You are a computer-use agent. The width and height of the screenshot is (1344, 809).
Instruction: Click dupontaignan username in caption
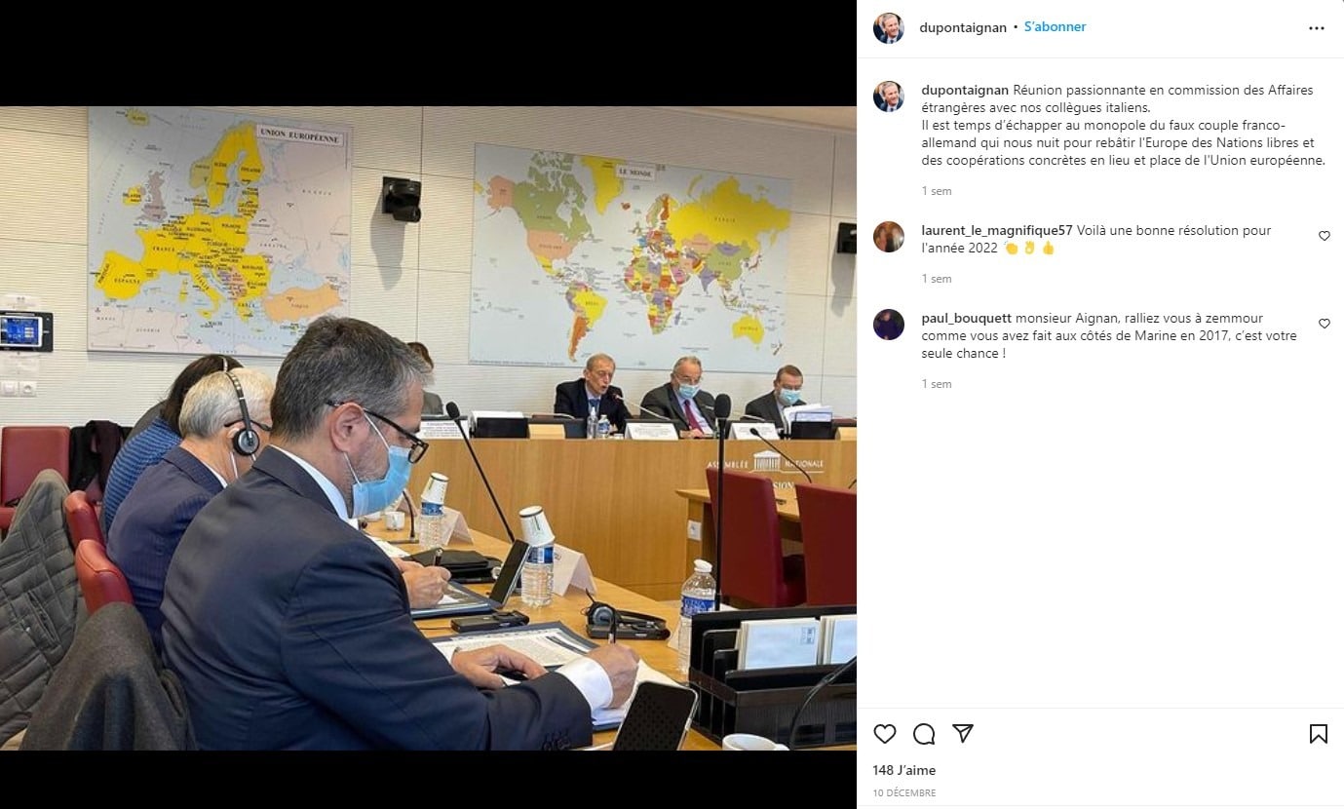click(965, 90)
